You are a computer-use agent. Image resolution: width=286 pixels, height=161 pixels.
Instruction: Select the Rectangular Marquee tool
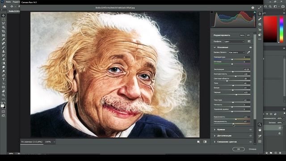tap(3, 19)
